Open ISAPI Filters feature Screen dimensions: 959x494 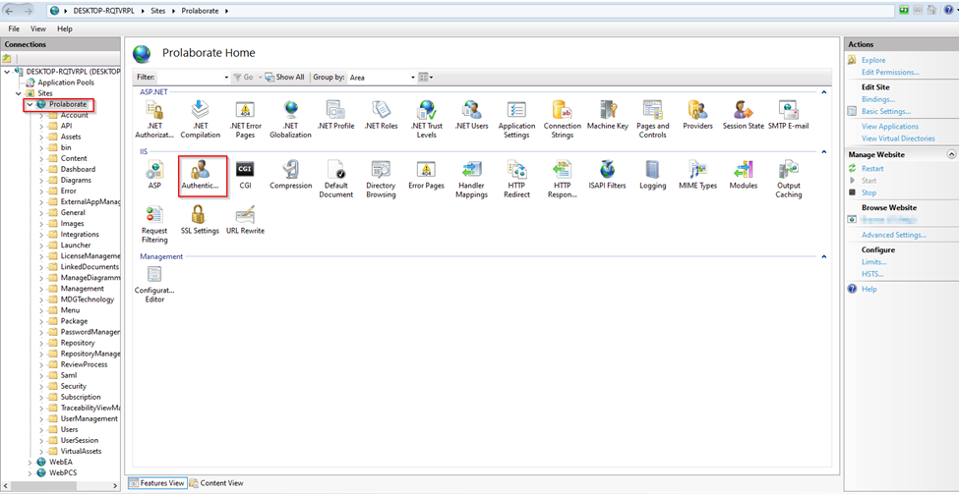click(607, 175)
